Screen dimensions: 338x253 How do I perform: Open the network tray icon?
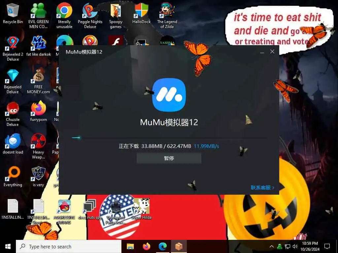[287, 246]
